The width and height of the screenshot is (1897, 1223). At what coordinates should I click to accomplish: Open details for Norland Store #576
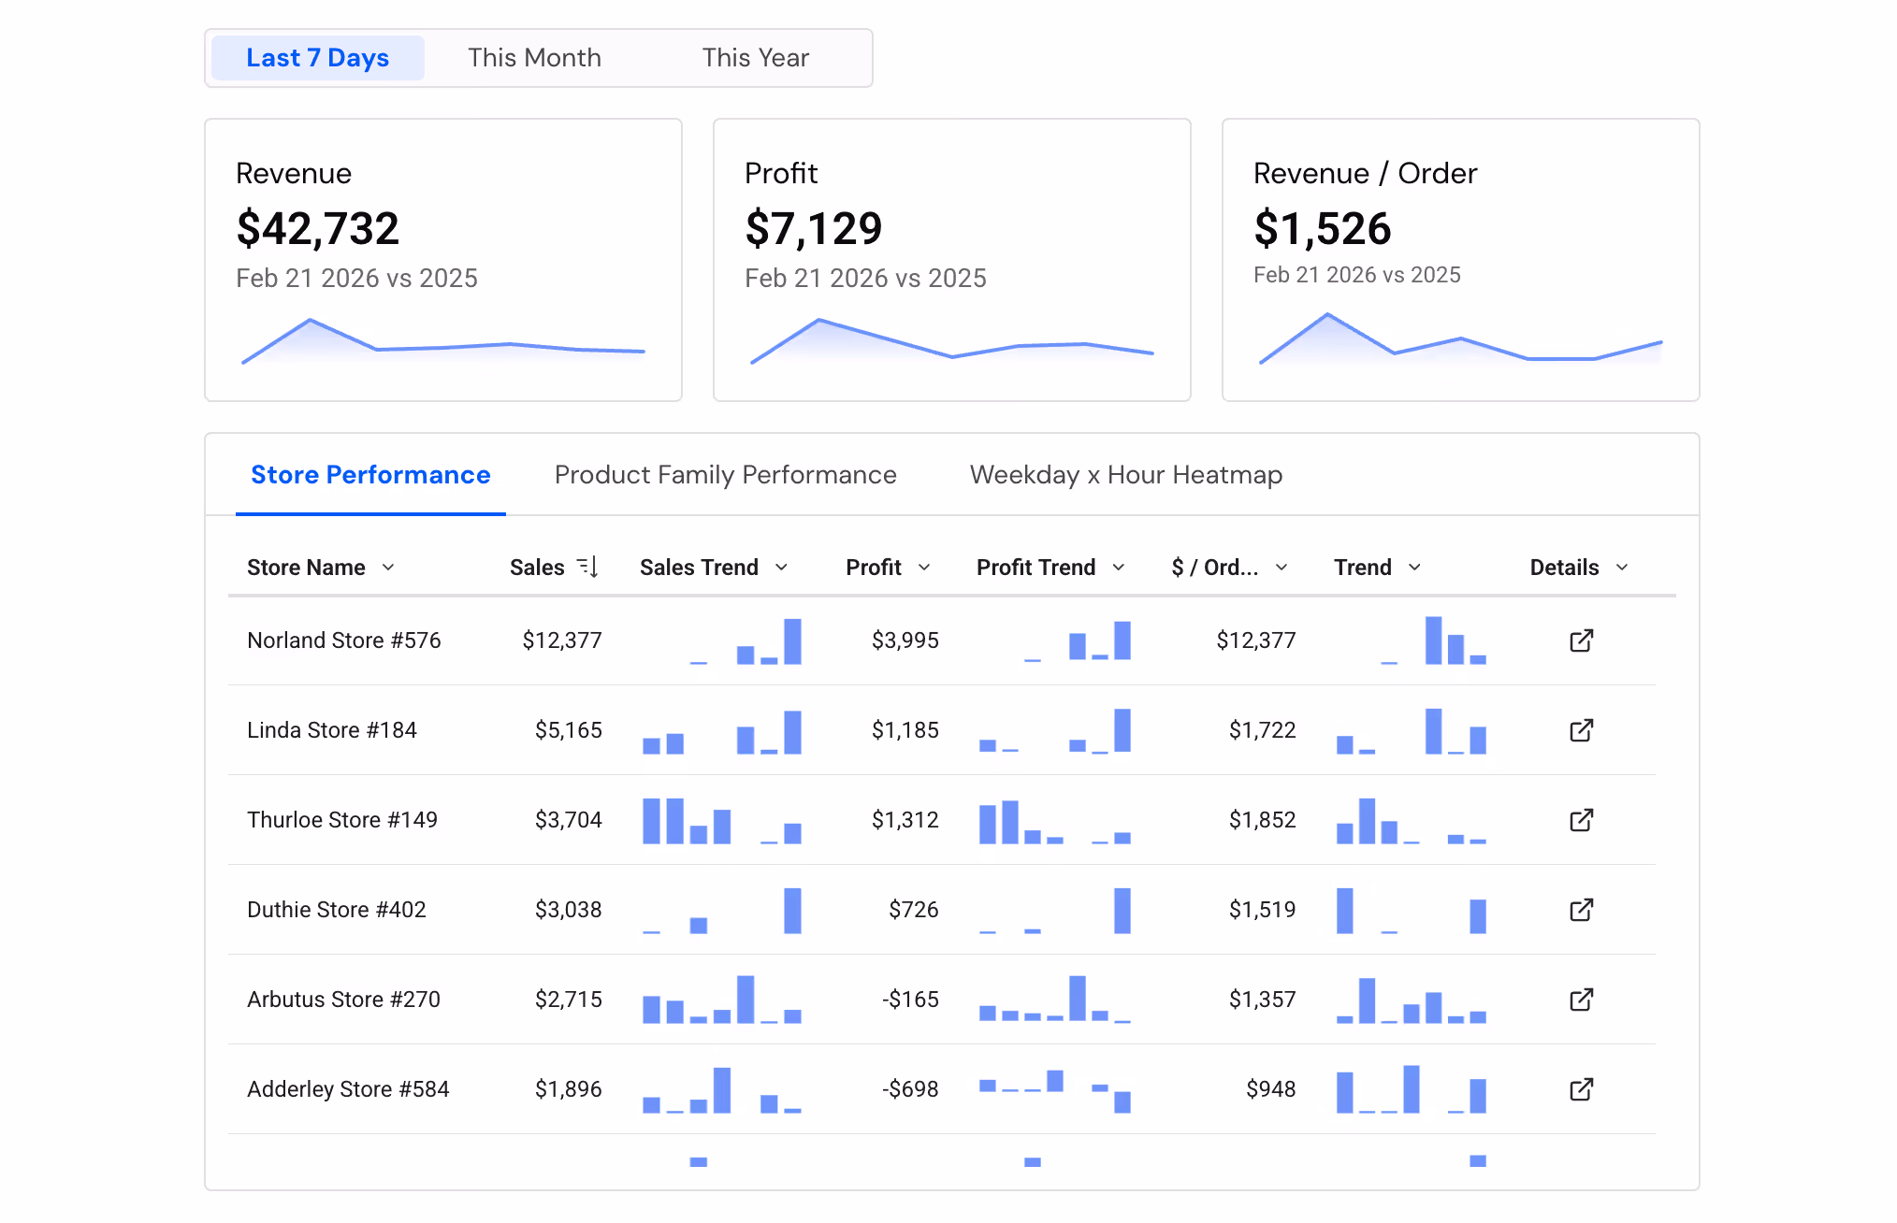click(x=1581, y=640)
